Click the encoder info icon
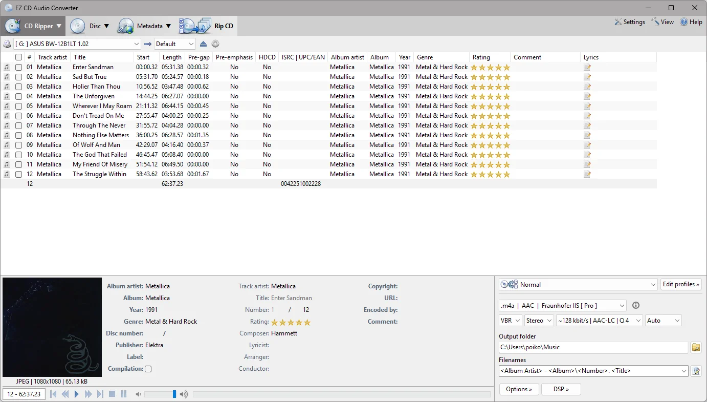The image size is (707, 402). pyautogui.click(x=636, y=305)
